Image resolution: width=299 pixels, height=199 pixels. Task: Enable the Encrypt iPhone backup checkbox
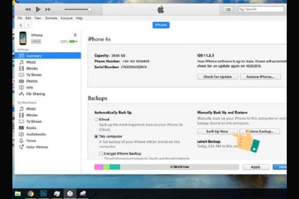point(101,153)
